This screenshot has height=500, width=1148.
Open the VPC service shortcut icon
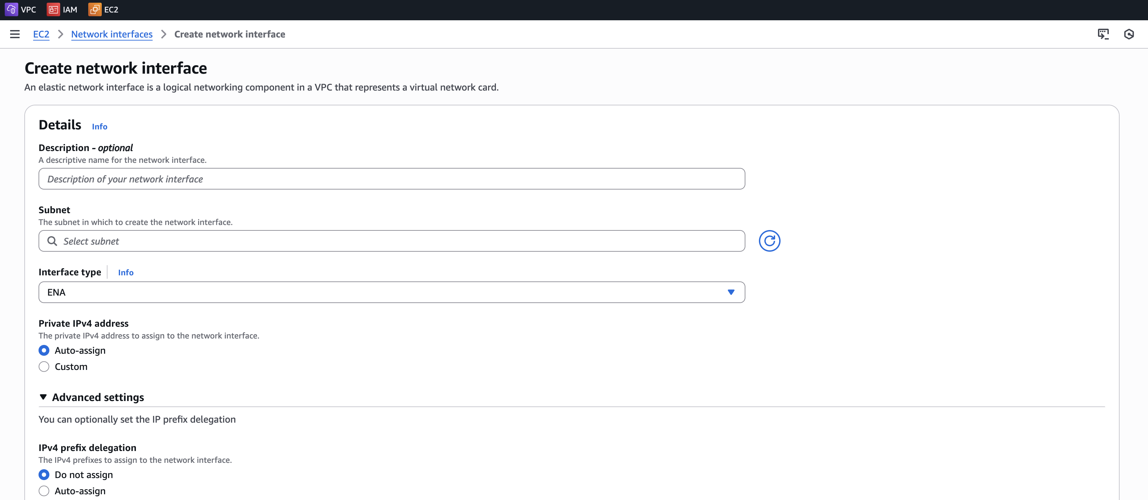tap(11, 9)
